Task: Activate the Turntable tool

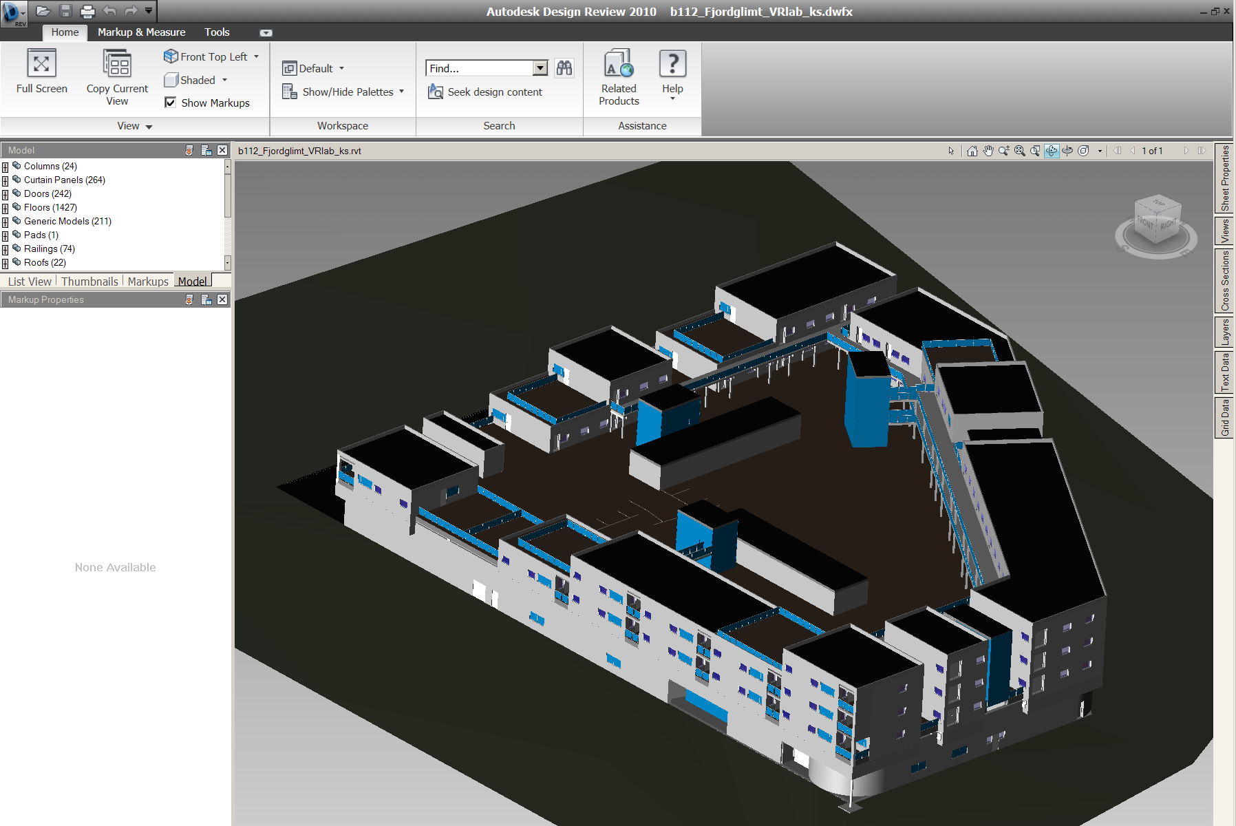Action: click(x=1067, y=151)
